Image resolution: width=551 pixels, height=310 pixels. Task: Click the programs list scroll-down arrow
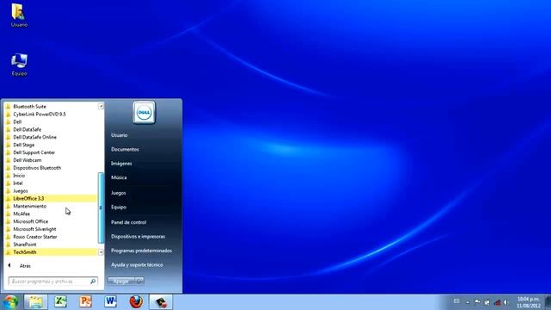click(x=101, y=252)
